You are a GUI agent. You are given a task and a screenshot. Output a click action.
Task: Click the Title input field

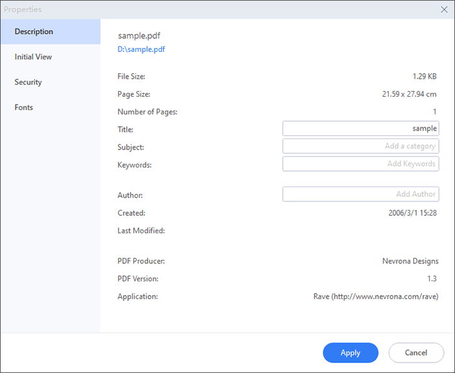coord(361,129)
